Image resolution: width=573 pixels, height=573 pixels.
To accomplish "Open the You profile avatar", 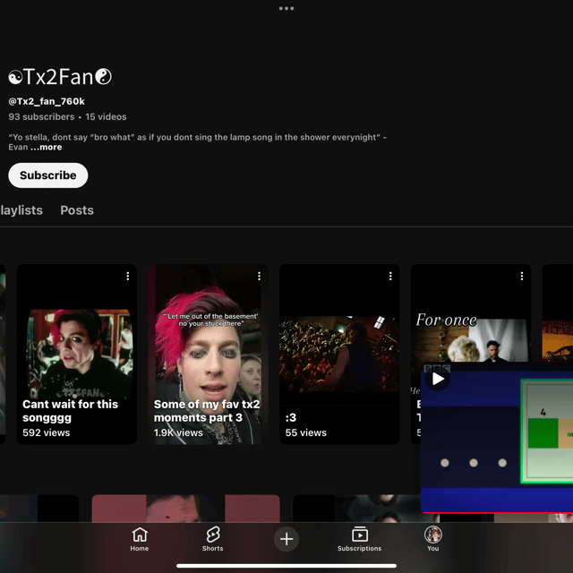I will pyautogui.click(x=433, y=535).
